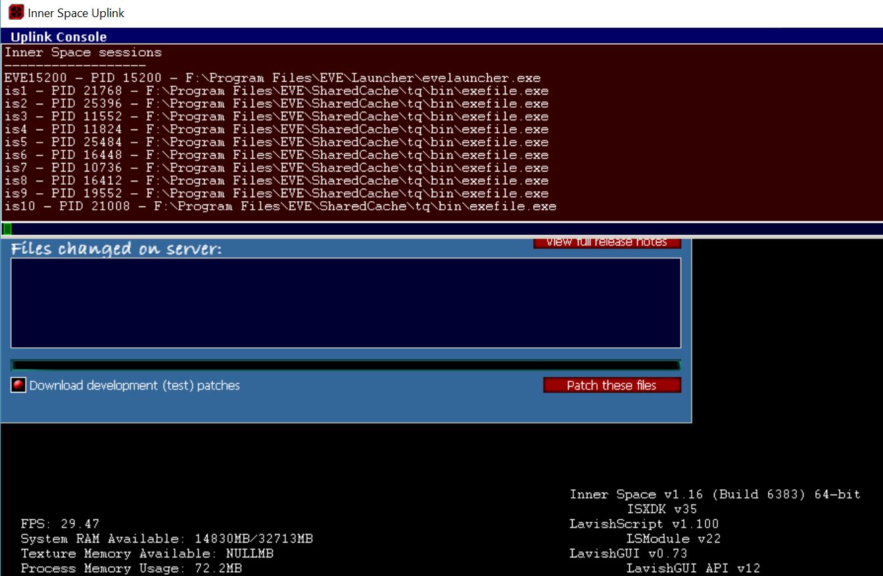Click the Inner Space Uplink window icon

click(16, 12)
